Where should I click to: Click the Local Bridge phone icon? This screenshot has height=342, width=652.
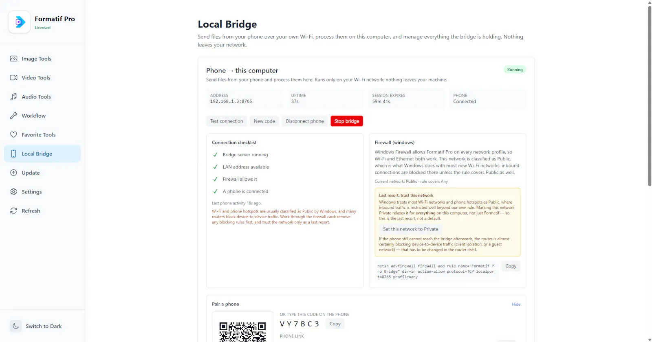point(13,153)
